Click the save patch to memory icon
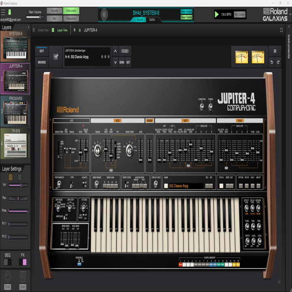 tap(56, 56)
